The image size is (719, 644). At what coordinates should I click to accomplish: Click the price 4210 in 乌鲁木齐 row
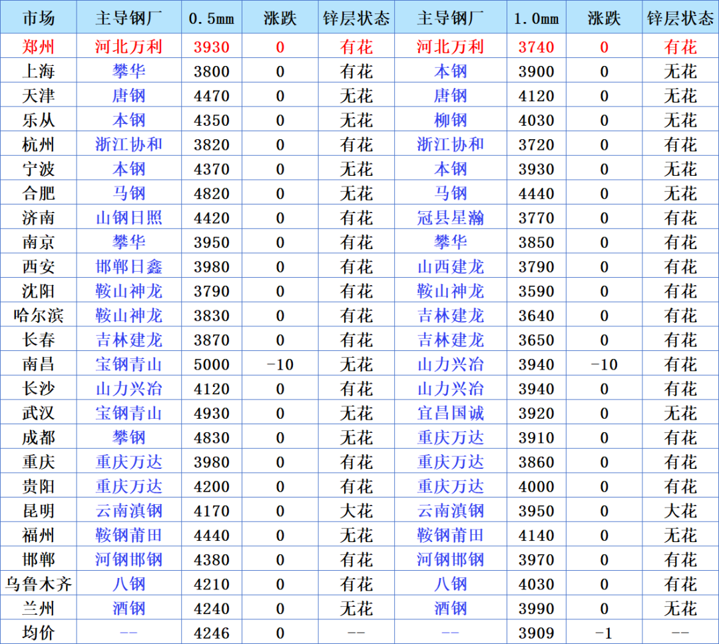pos(212,584)
